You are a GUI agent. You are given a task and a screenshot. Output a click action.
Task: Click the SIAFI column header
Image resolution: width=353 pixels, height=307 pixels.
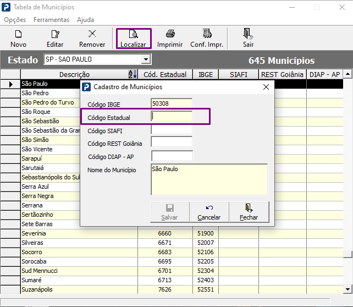click(x=239, y=74)
